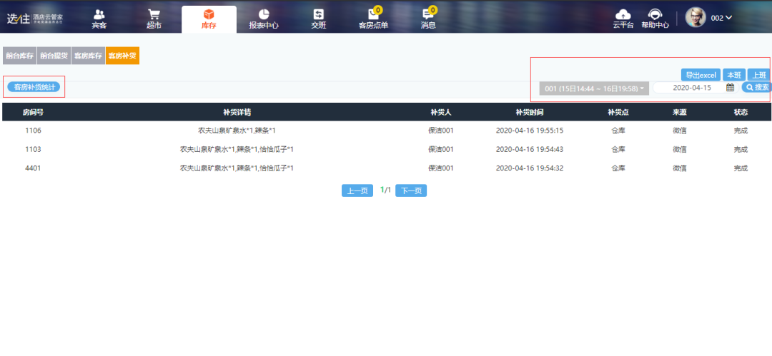Click timestamp 2020-04-16 19:55:15
Screen dimensions: 772x356
pos(529,131)
